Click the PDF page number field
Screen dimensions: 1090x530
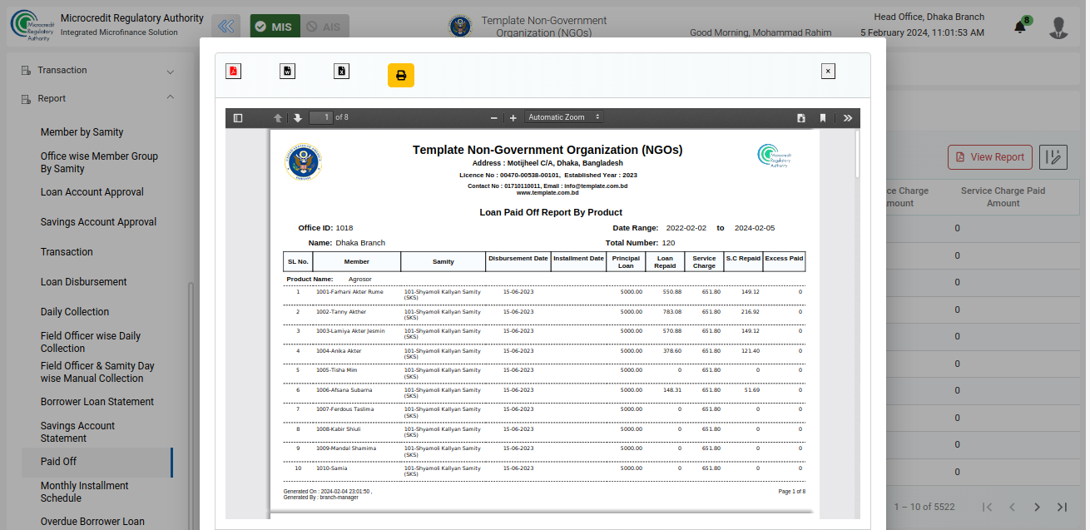(321, 118)
